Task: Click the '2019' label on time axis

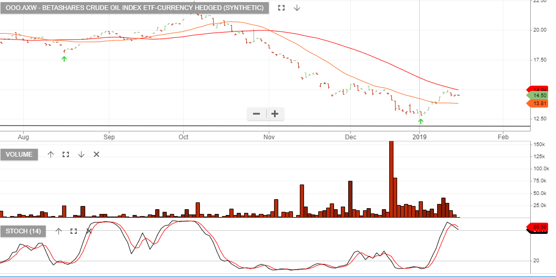Action: (420, 137)
